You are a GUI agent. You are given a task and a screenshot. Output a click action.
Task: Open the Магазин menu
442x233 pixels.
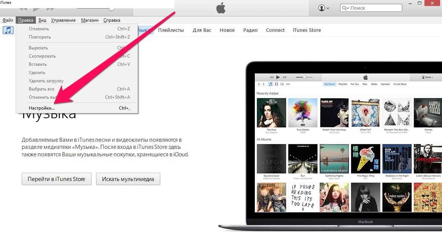(90, 20)
